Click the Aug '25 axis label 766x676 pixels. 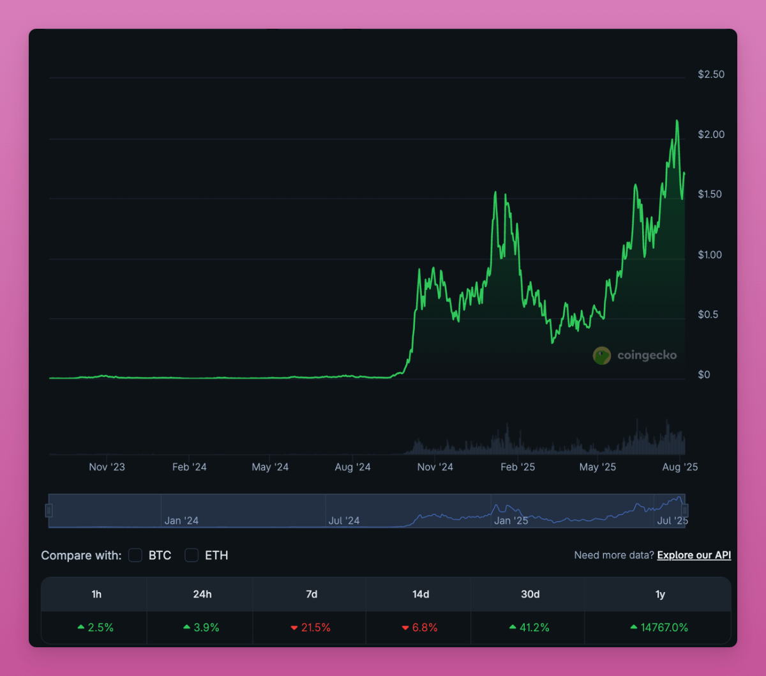(679, 467)
